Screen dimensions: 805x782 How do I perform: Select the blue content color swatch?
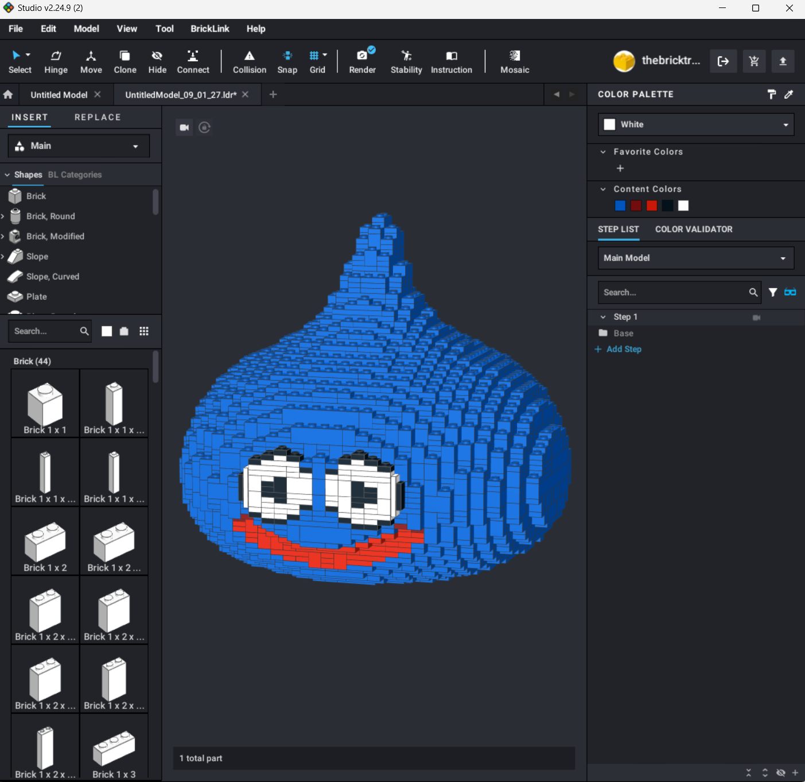coord(620,206)
